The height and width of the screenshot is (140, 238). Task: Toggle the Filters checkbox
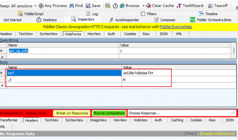pyautogui.click(x=143, y=14)
